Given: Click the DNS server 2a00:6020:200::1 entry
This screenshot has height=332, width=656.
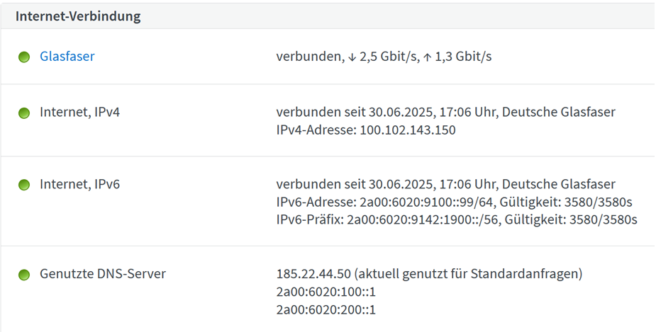Looking at the screenshot, I should 326,310.
